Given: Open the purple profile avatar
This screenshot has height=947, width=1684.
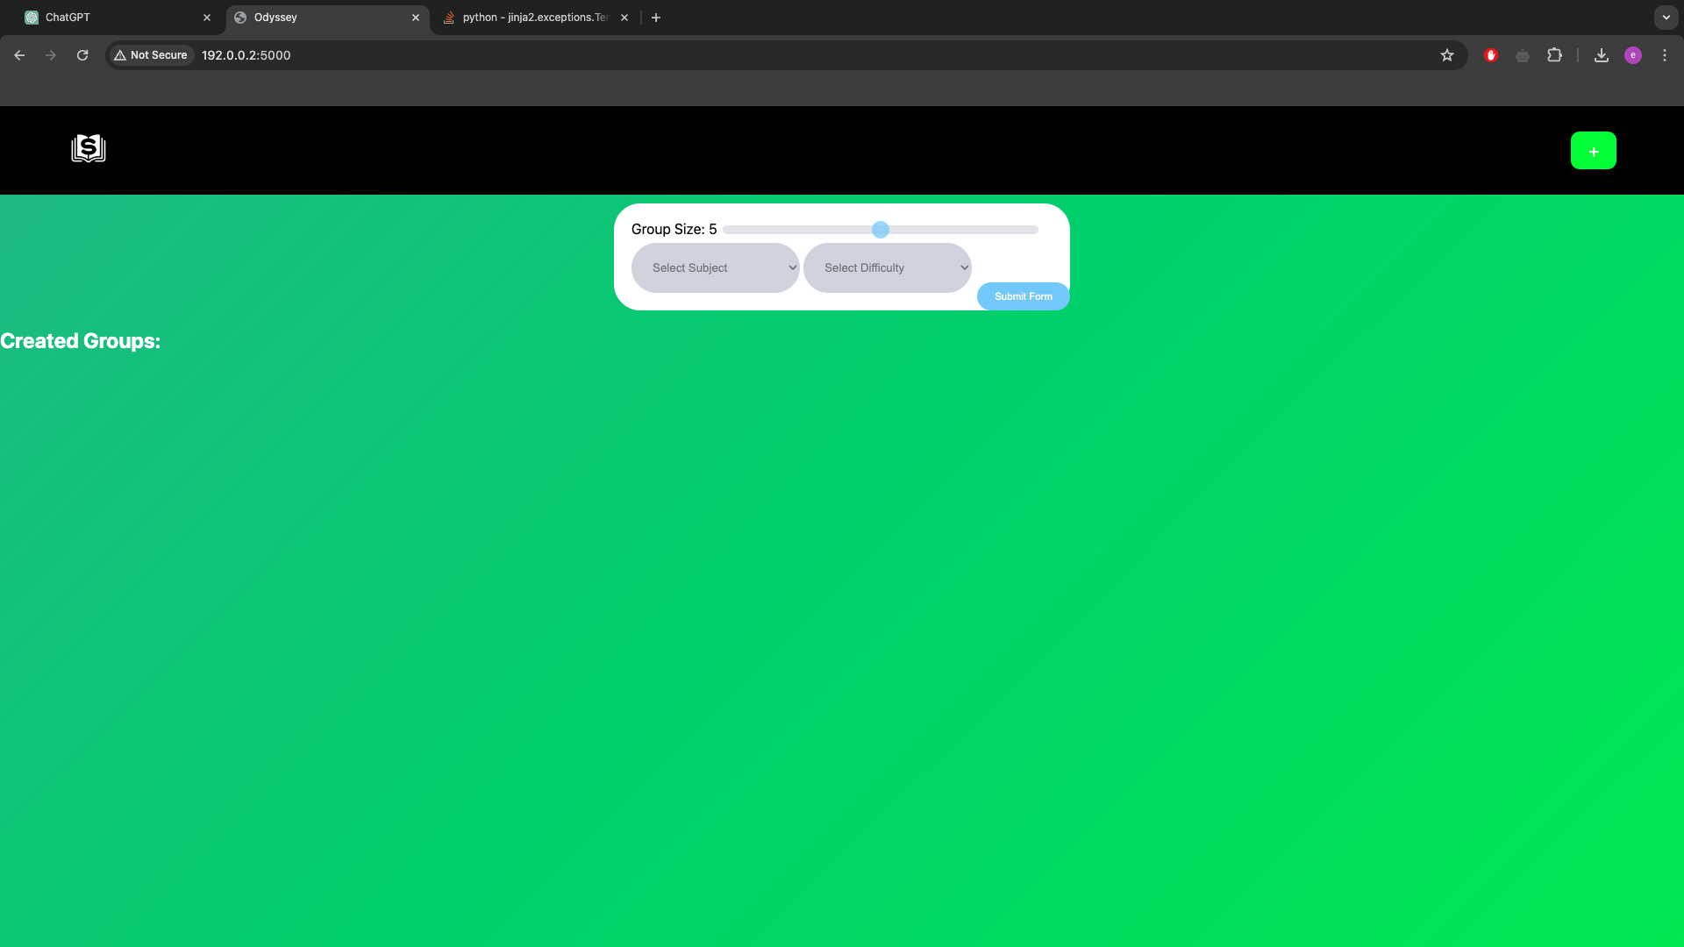Looking at the screenshot, I should (1632, 55).
